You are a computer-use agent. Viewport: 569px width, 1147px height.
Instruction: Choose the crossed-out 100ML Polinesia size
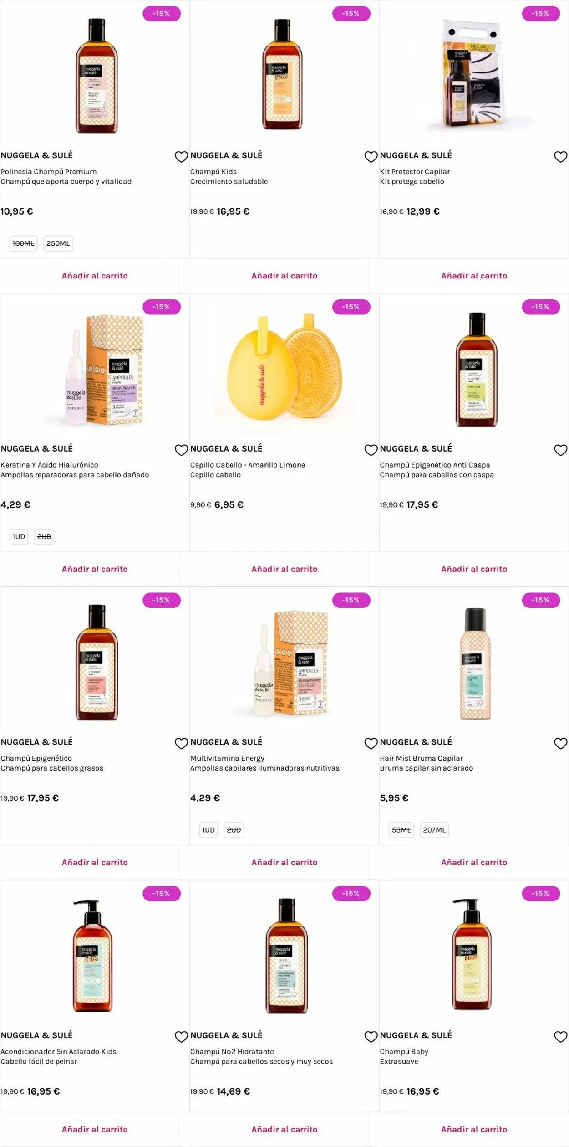tap(23, 243)
